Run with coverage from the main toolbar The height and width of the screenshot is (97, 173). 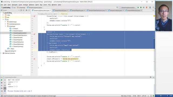(x=144, y=8)
